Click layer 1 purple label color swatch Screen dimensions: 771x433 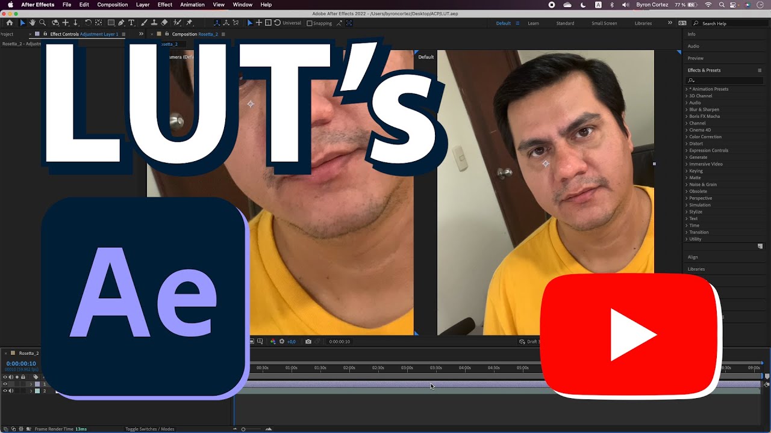[x=37, y=384]
